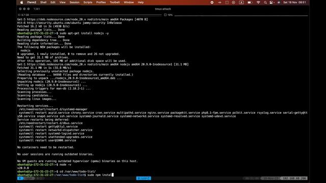326x183 pixels.
Task: Open the Scripts menu
Action: (88, 3)
